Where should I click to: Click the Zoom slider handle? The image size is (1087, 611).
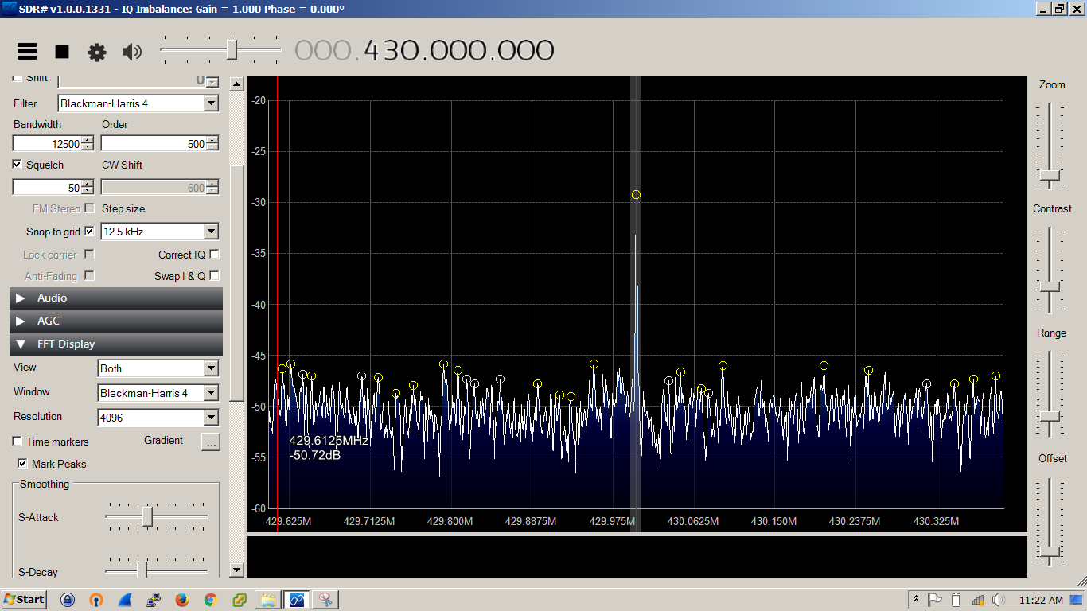[1050, 175]
